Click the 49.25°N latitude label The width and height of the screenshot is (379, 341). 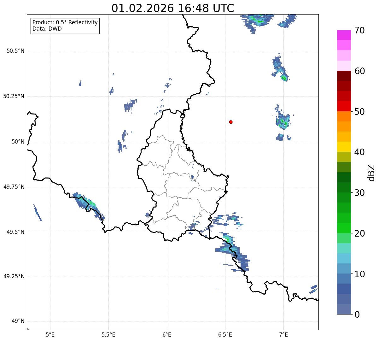[14, 276]
